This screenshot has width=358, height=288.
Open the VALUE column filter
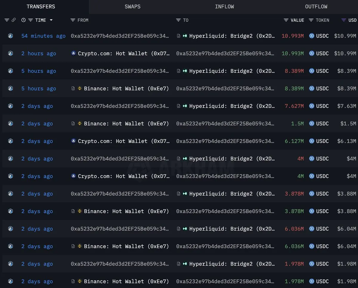pyautogui.click(x=286, y=20)
